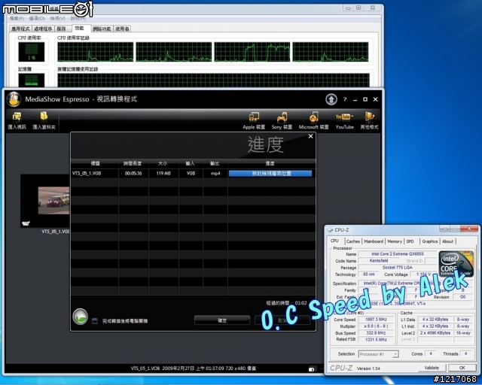Click the OK button in CPU-Z

click(462, 368)
